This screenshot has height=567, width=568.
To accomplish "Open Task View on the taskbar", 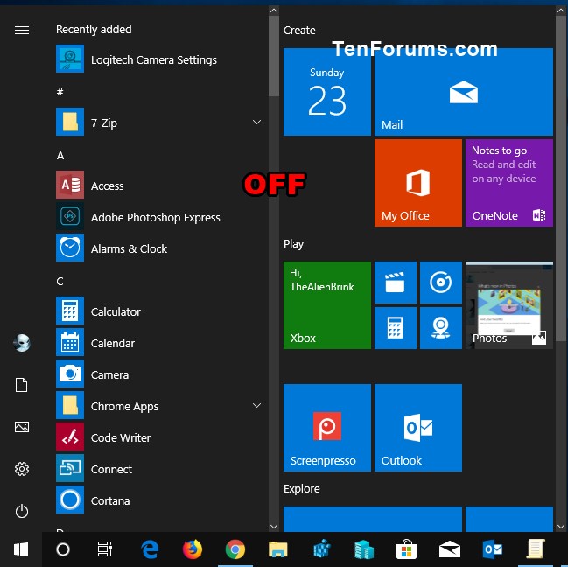I will [105, 549].
